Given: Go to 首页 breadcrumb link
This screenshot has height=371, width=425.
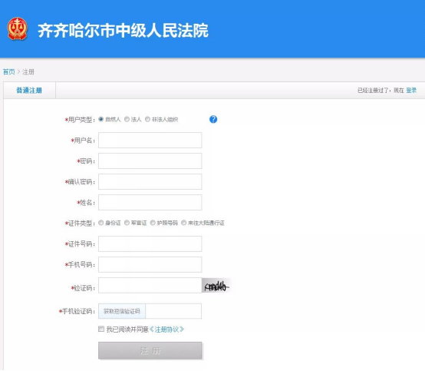Looking at the screenshot, I should [x=9, y=72].
